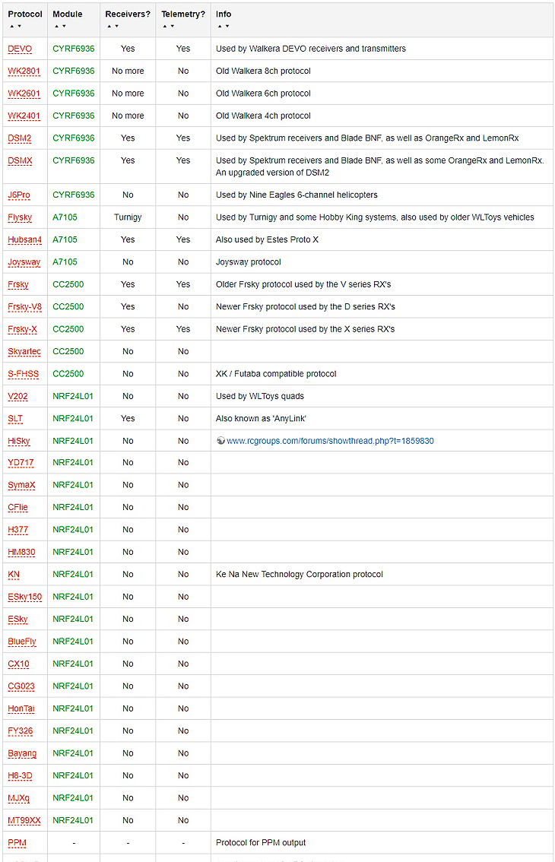Open the Frsky-X protocol link

pyautogui.click(x=23, y=329)
